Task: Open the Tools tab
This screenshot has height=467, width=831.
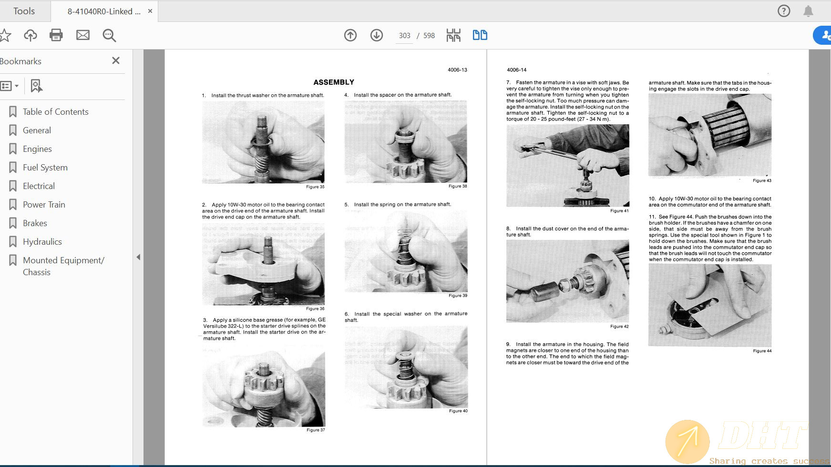Action: coord(24,11)
